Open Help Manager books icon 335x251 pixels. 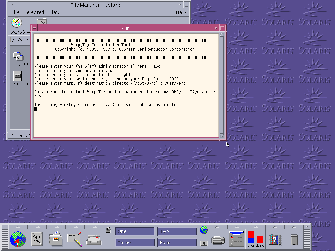point(275,240)
